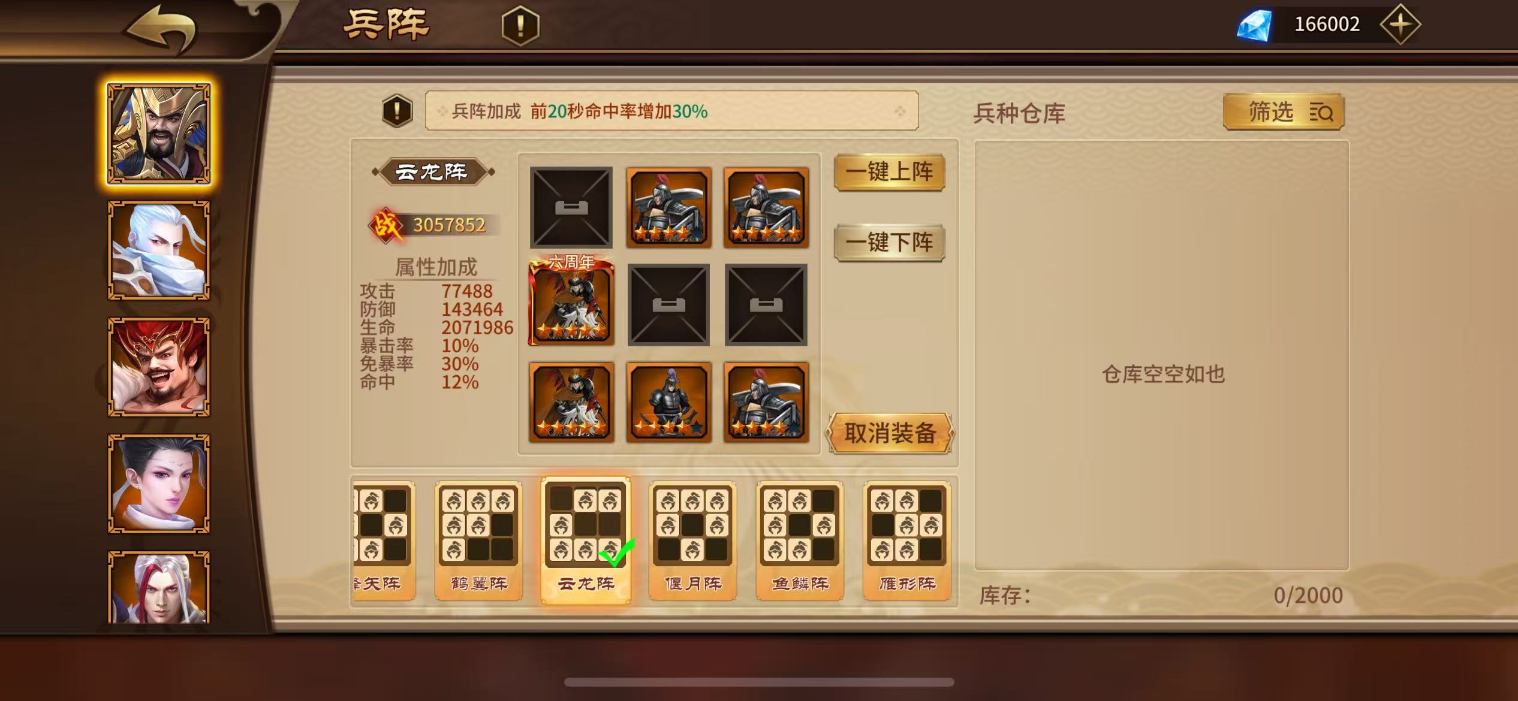Click the 取消装备 button
The height and width of the screenshot is (701, 1518).
[x=890, y=433]
